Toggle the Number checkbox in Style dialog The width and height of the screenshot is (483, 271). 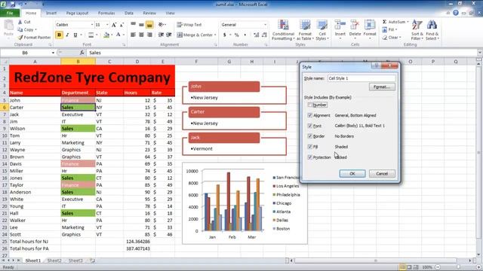310,105
